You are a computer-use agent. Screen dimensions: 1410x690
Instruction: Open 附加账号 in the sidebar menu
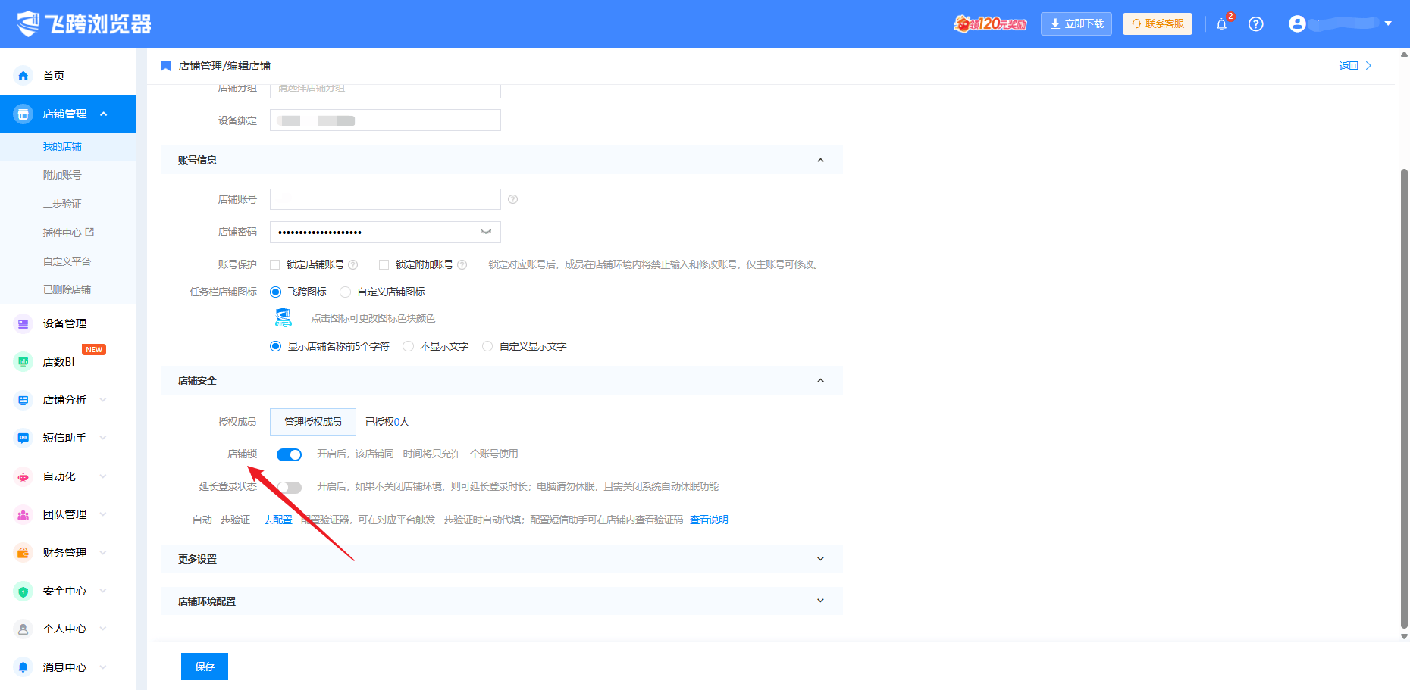pos(62,175)
